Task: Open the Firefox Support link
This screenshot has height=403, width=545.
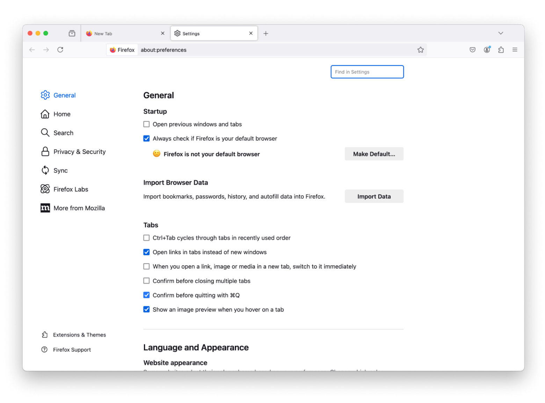Action: (72, 350)
